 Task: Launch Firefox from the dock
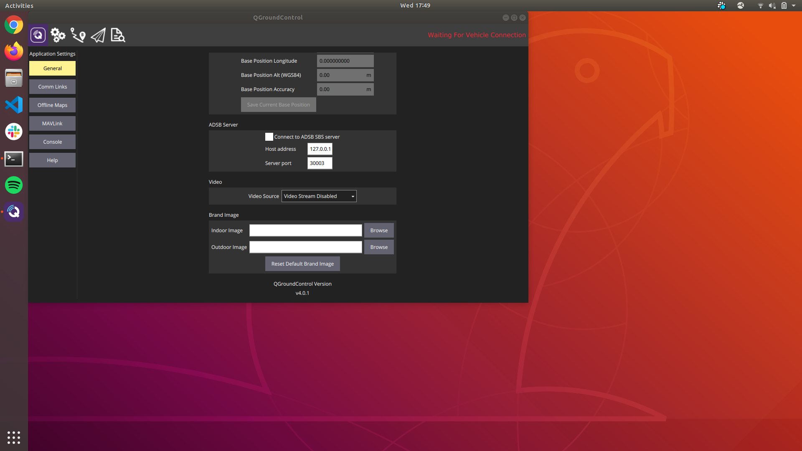(x=14, y=51)
